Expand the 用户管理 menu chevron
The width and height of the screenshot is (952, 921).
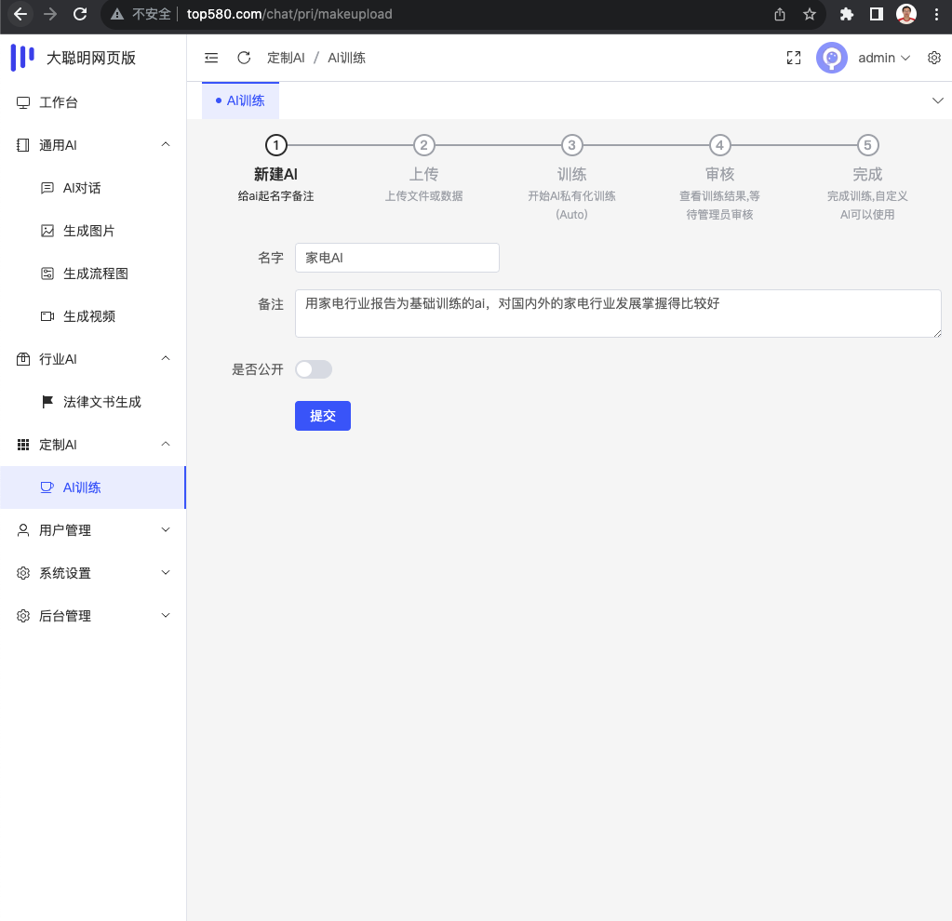(x=165, y=529)
